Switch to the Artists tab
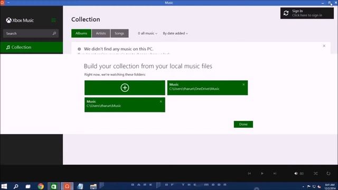 tap(101, 33)
